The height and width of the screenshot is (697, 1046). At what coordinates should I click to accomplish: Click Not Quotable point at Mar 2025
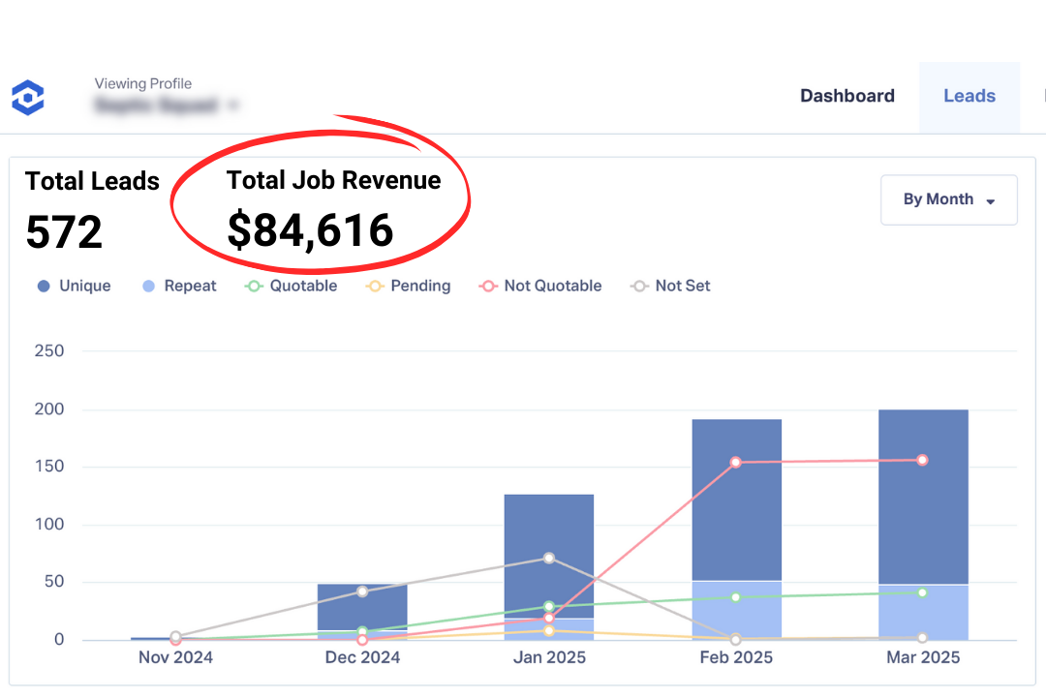pos(923,460)
